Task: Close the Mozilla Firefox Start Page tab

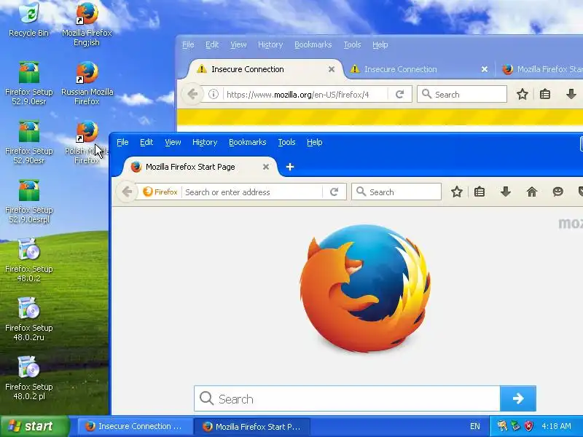Action: coord(266,168)
